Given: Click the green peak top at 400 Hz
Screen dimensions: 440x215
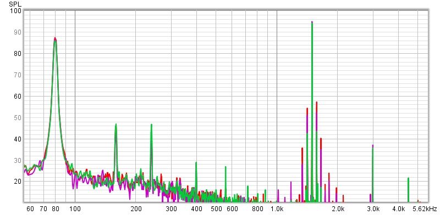Looking at the screenshot, I should 196,162.
